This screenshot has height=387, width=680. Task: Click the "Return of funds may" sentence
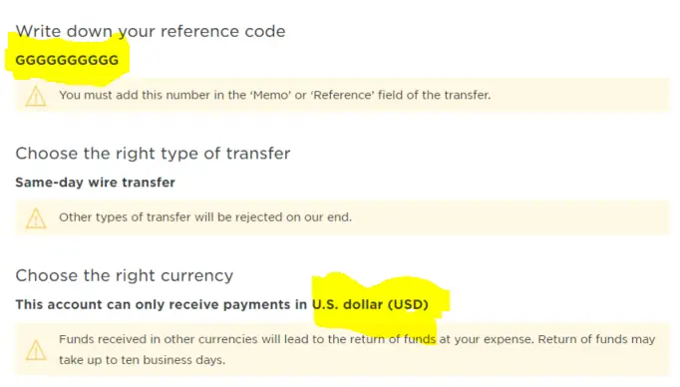click(x=596, y=339)
